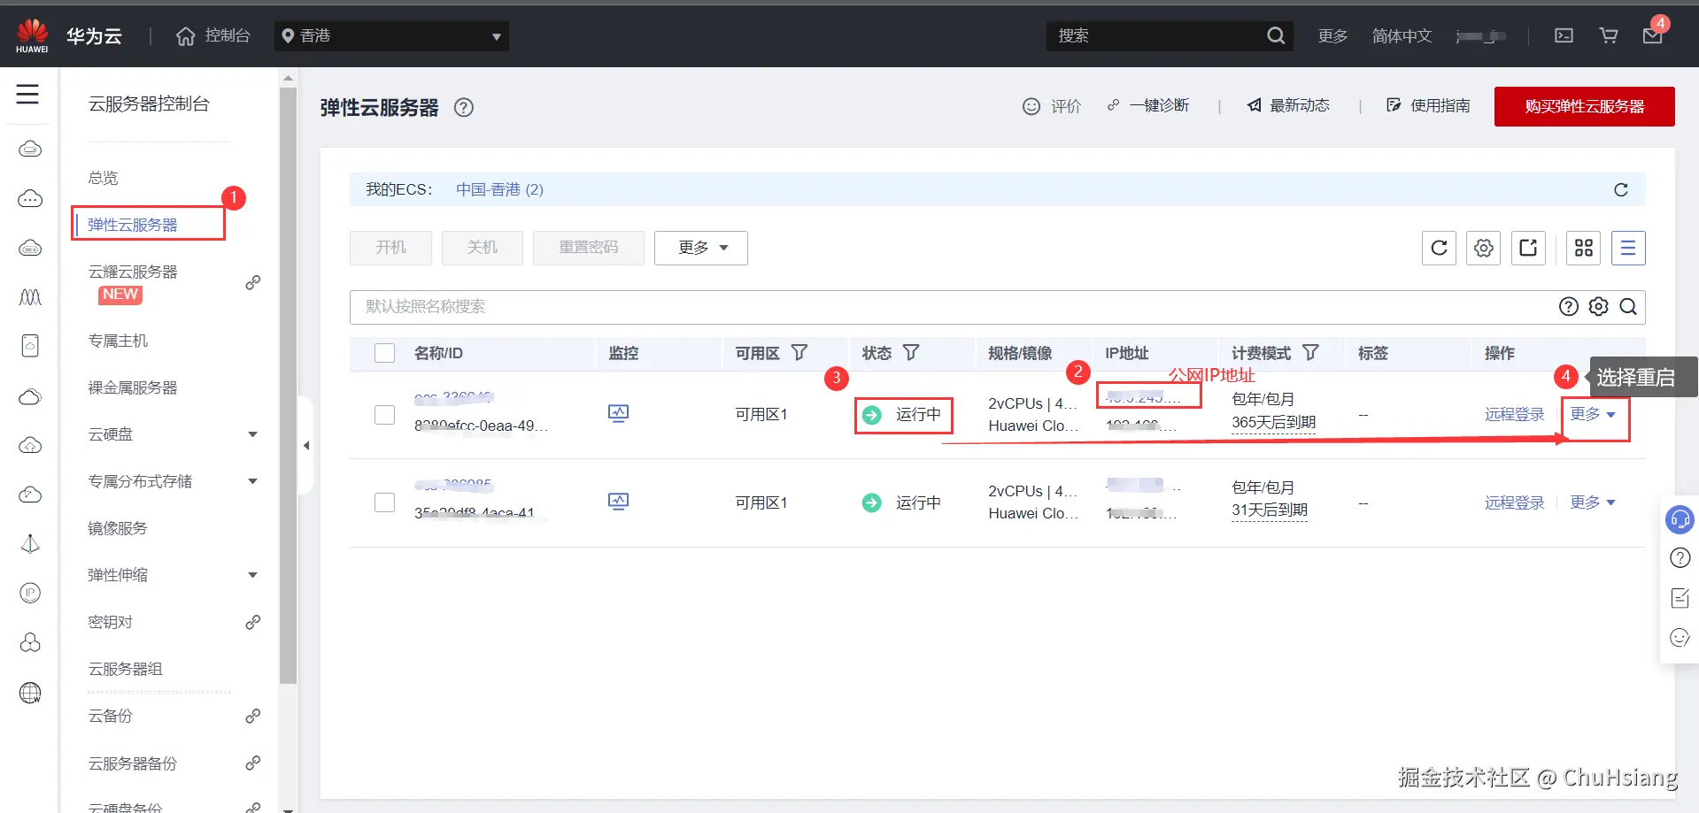
Task: Click 远程登录 for the 31天后到期 server
Action: coord(1514,502)
